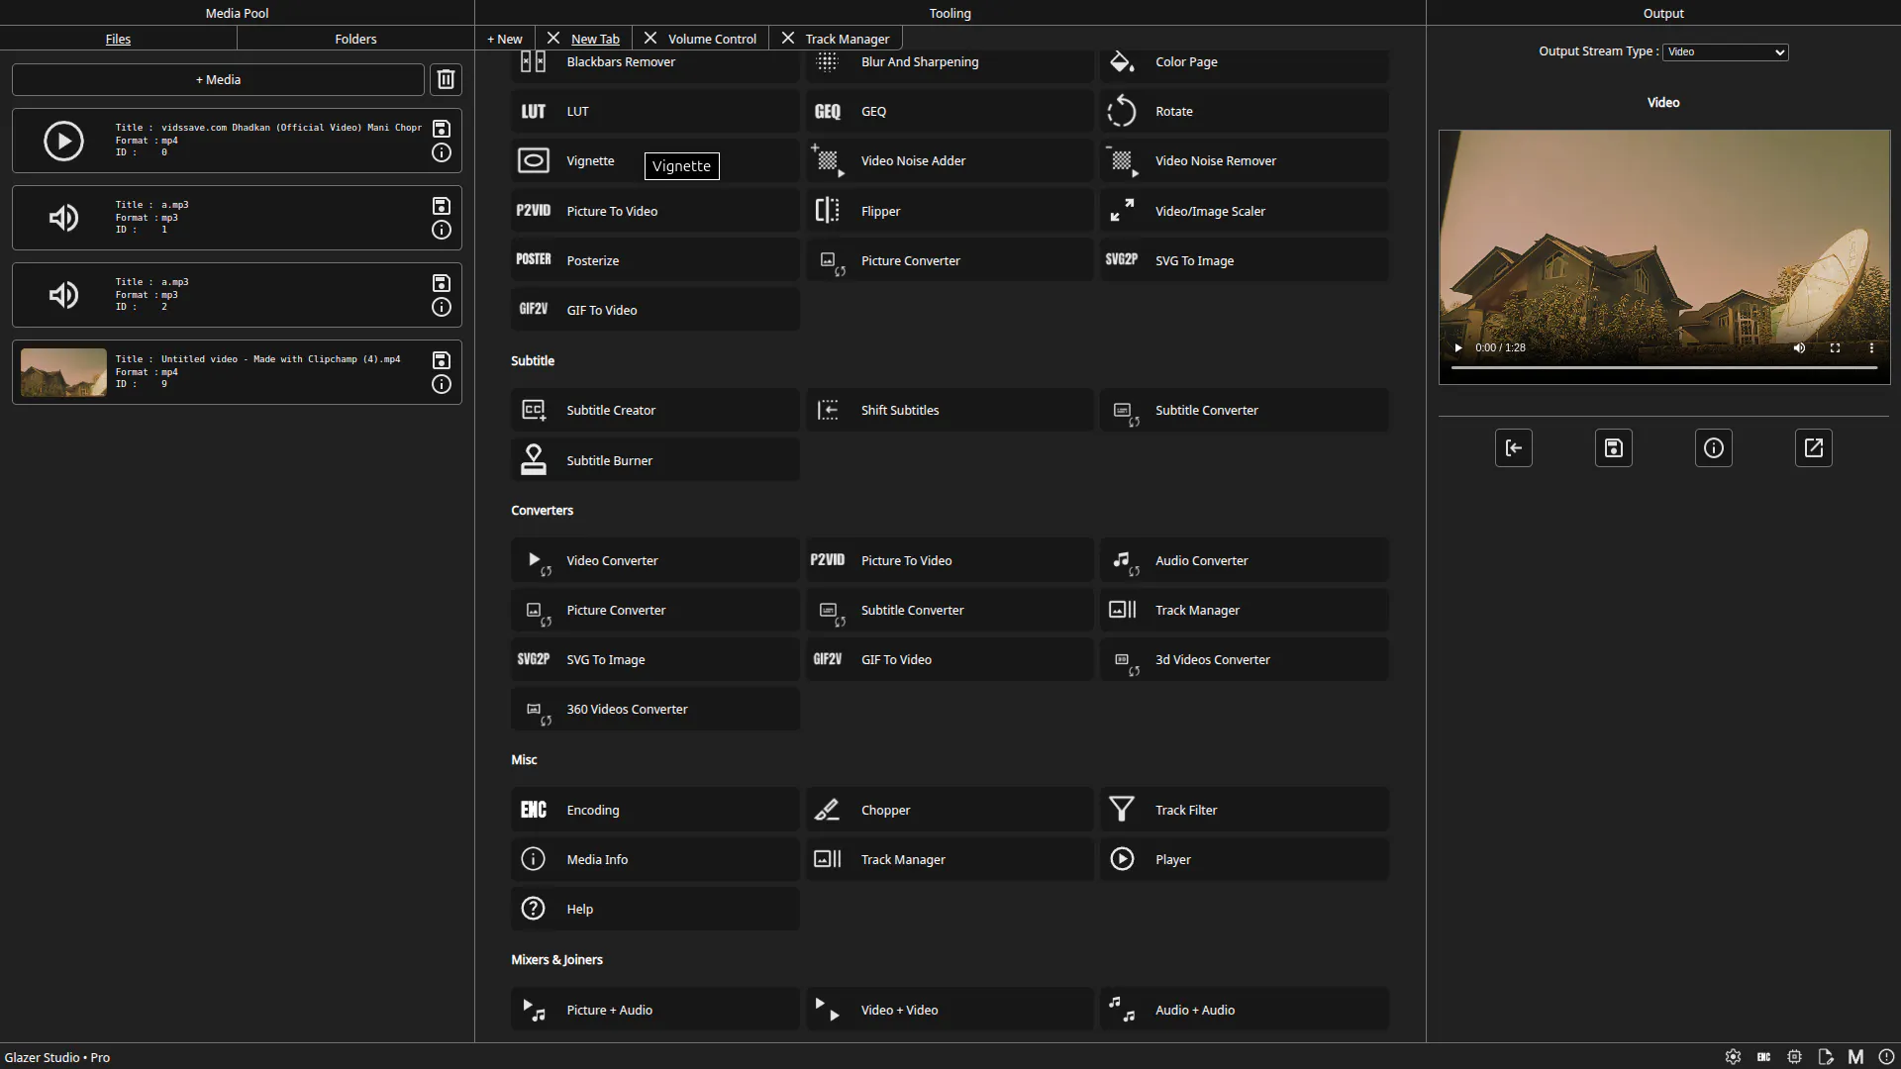Image resolution: width=1901 pixels, height=1069 pixels.
Task: Switch to the Track Manager tab
Action: (848, 39)
